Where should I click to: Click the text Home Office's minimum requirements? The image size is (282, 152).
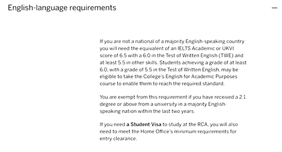tap(185, 131)
